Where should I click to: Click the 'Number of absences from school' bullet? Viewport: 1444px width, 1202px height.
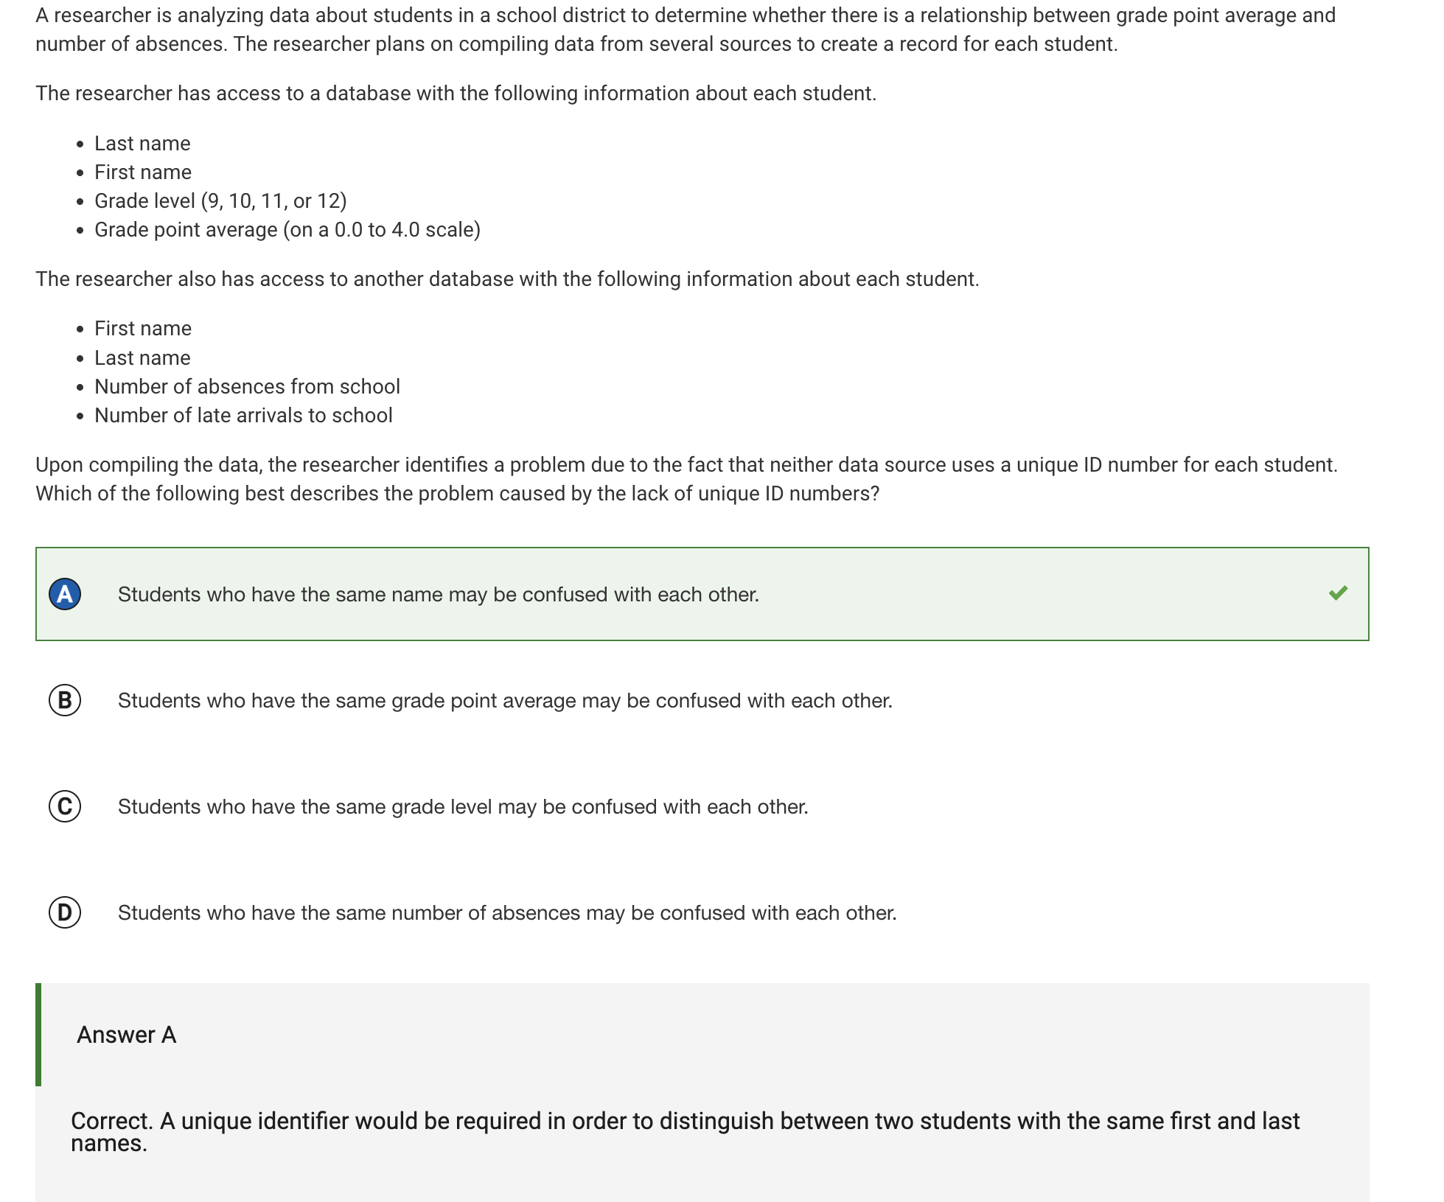click(247, 387)
